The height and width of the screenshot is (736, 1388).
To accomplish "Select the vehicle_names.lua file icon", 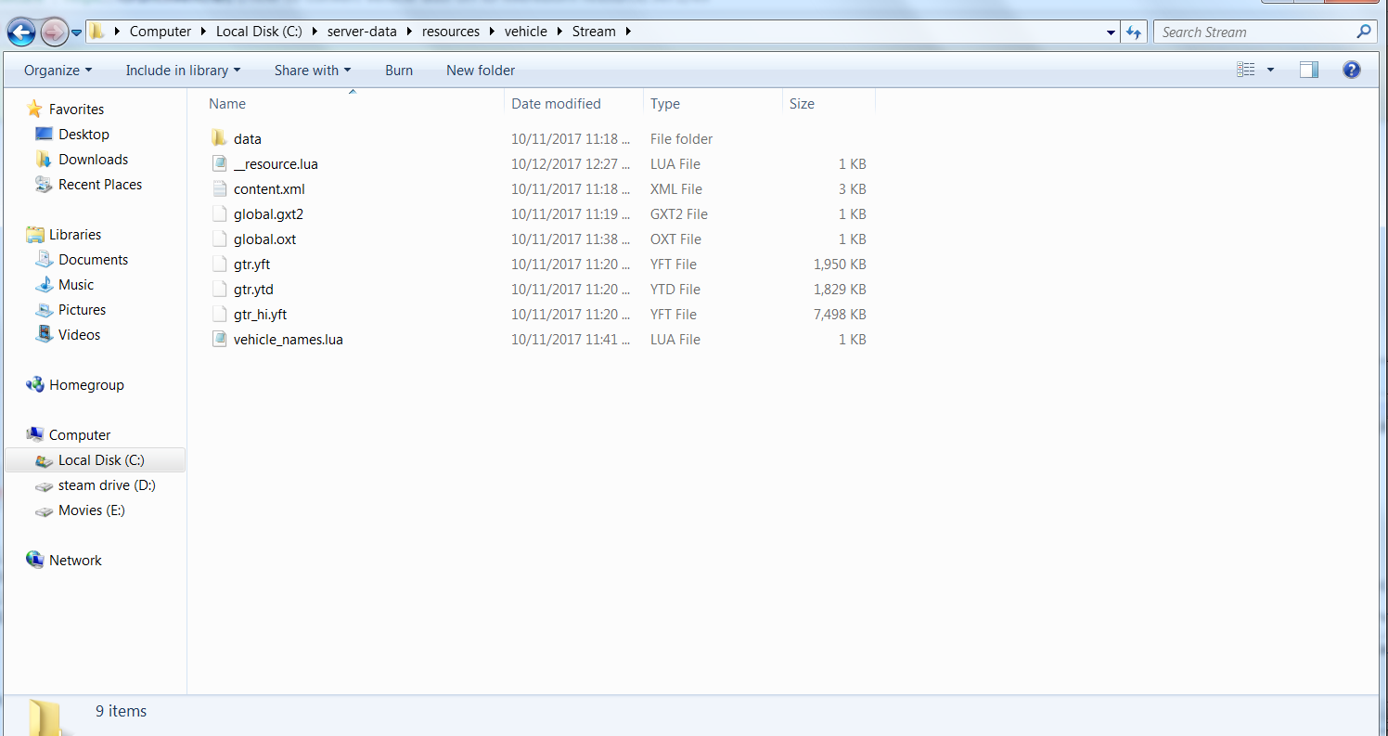I will coord(219,339).
